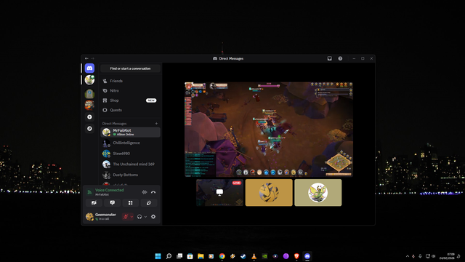The height and width of the screenshot is (262, 465).
Task: Open the orange game server icon
Action: (x=89, y=105)
